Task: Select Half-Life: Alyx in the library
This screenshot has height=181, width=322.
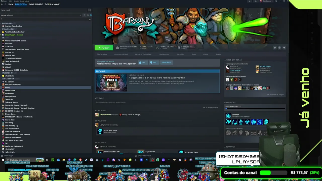Action: pos(10,55)
